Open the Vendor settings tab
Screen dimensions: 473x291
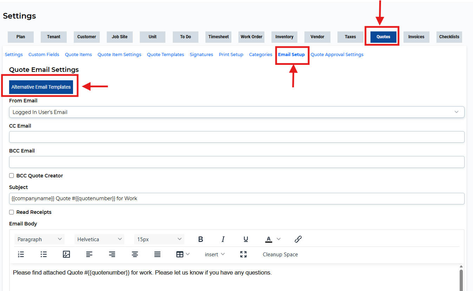point(317,37)
